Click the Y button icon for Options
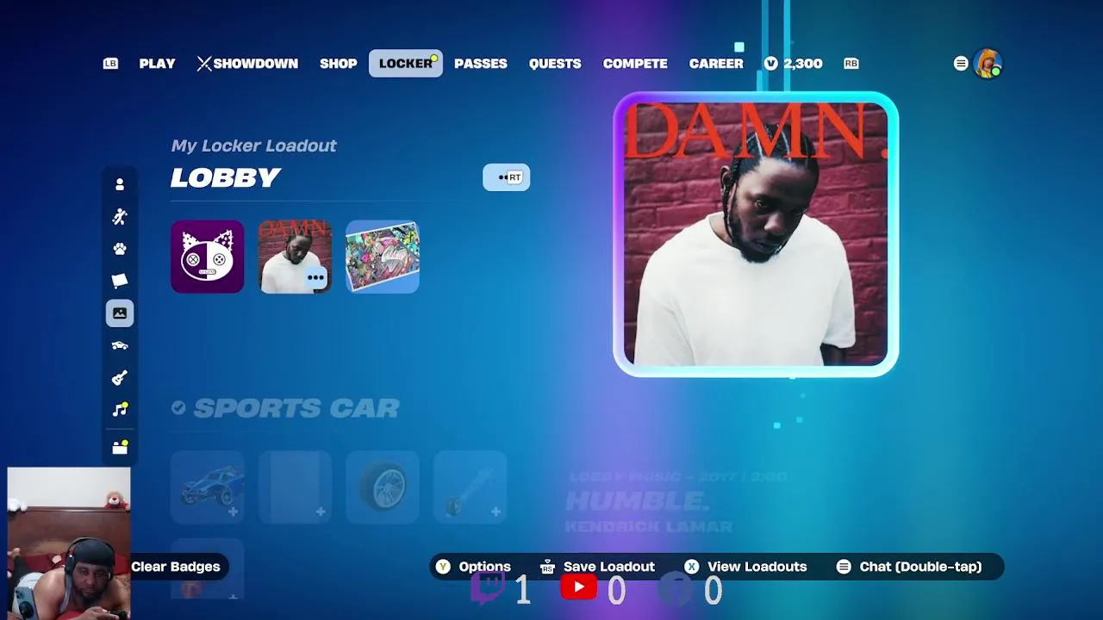The image size is (1103, 620). (443, 567)
